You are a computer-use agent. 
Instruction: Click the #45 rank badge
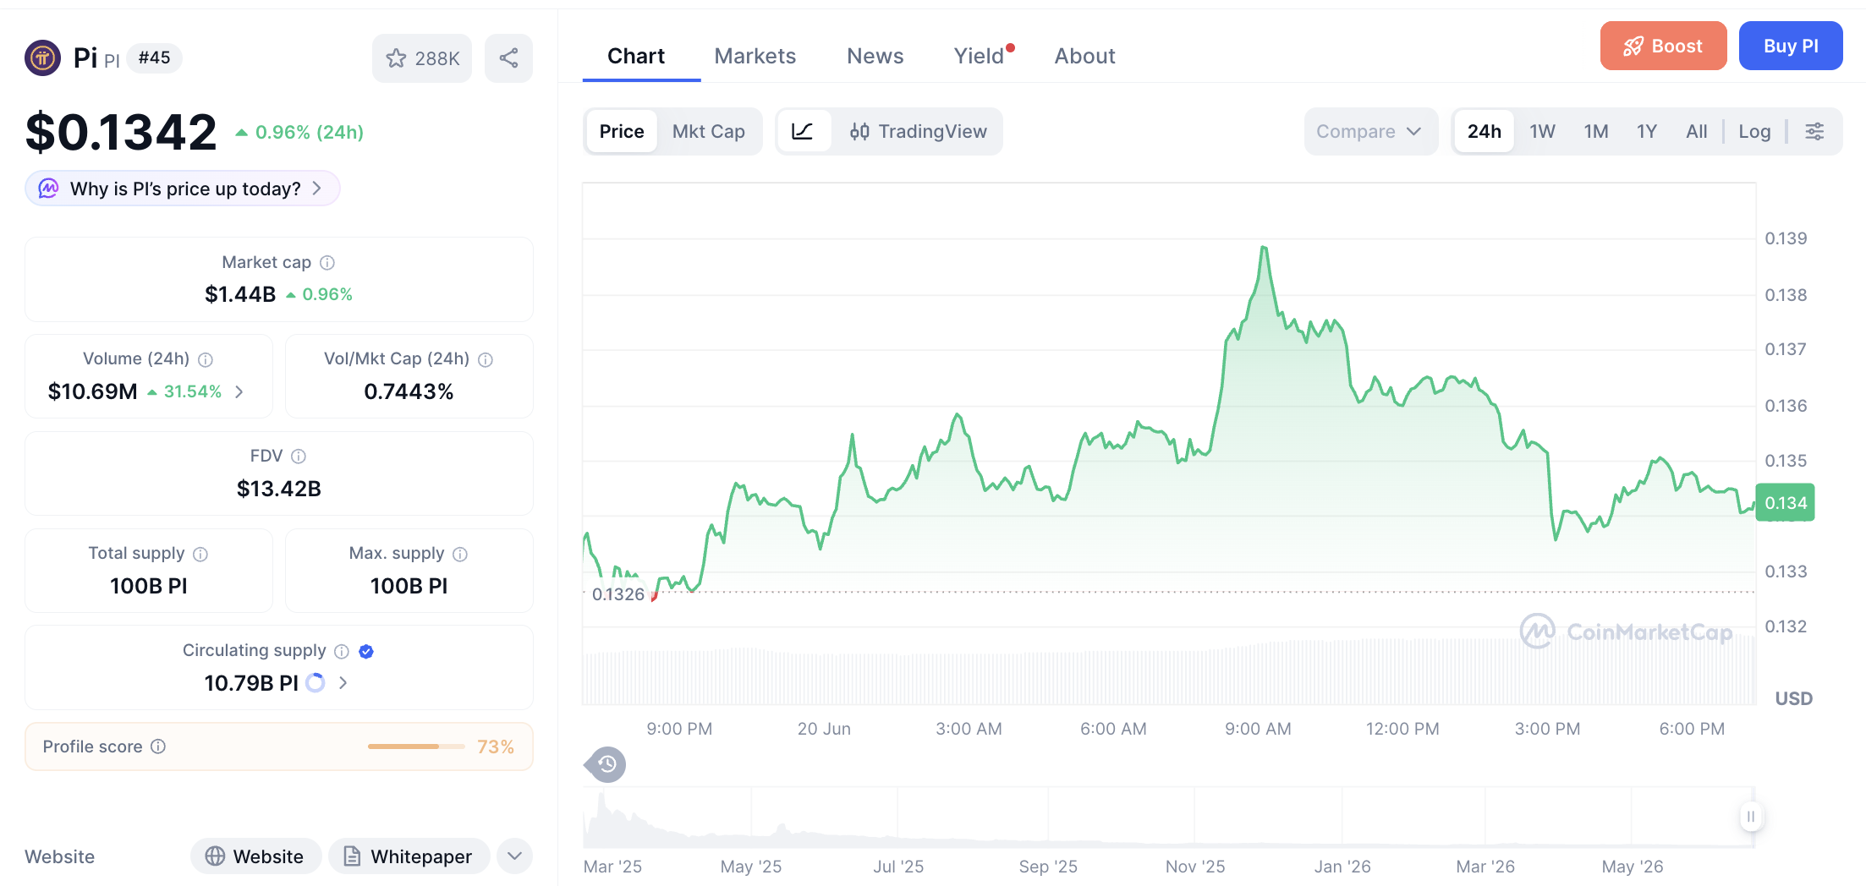(x=155, y=57)
